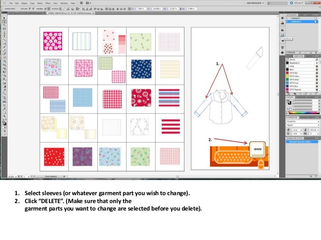
Task: Select the Selection tool arrow
Action: click(x=4, y=18)
